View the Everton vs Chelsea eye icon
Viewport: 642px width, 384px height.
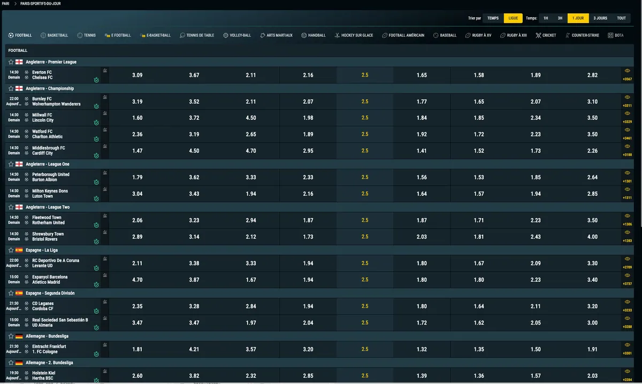(628, 71)
